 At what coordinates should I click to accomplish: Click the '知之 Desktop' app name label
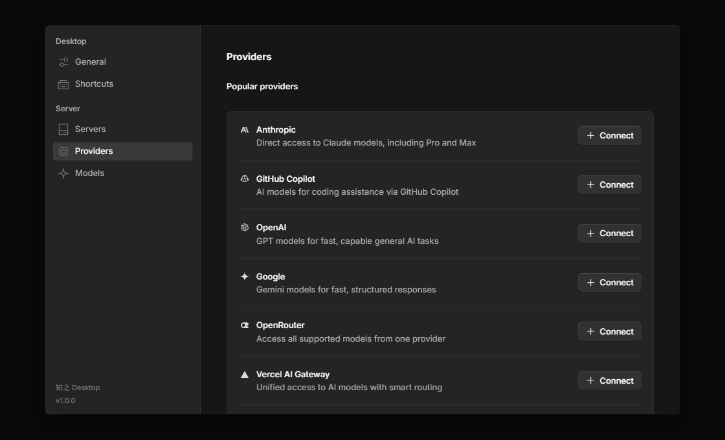[78, 388]
